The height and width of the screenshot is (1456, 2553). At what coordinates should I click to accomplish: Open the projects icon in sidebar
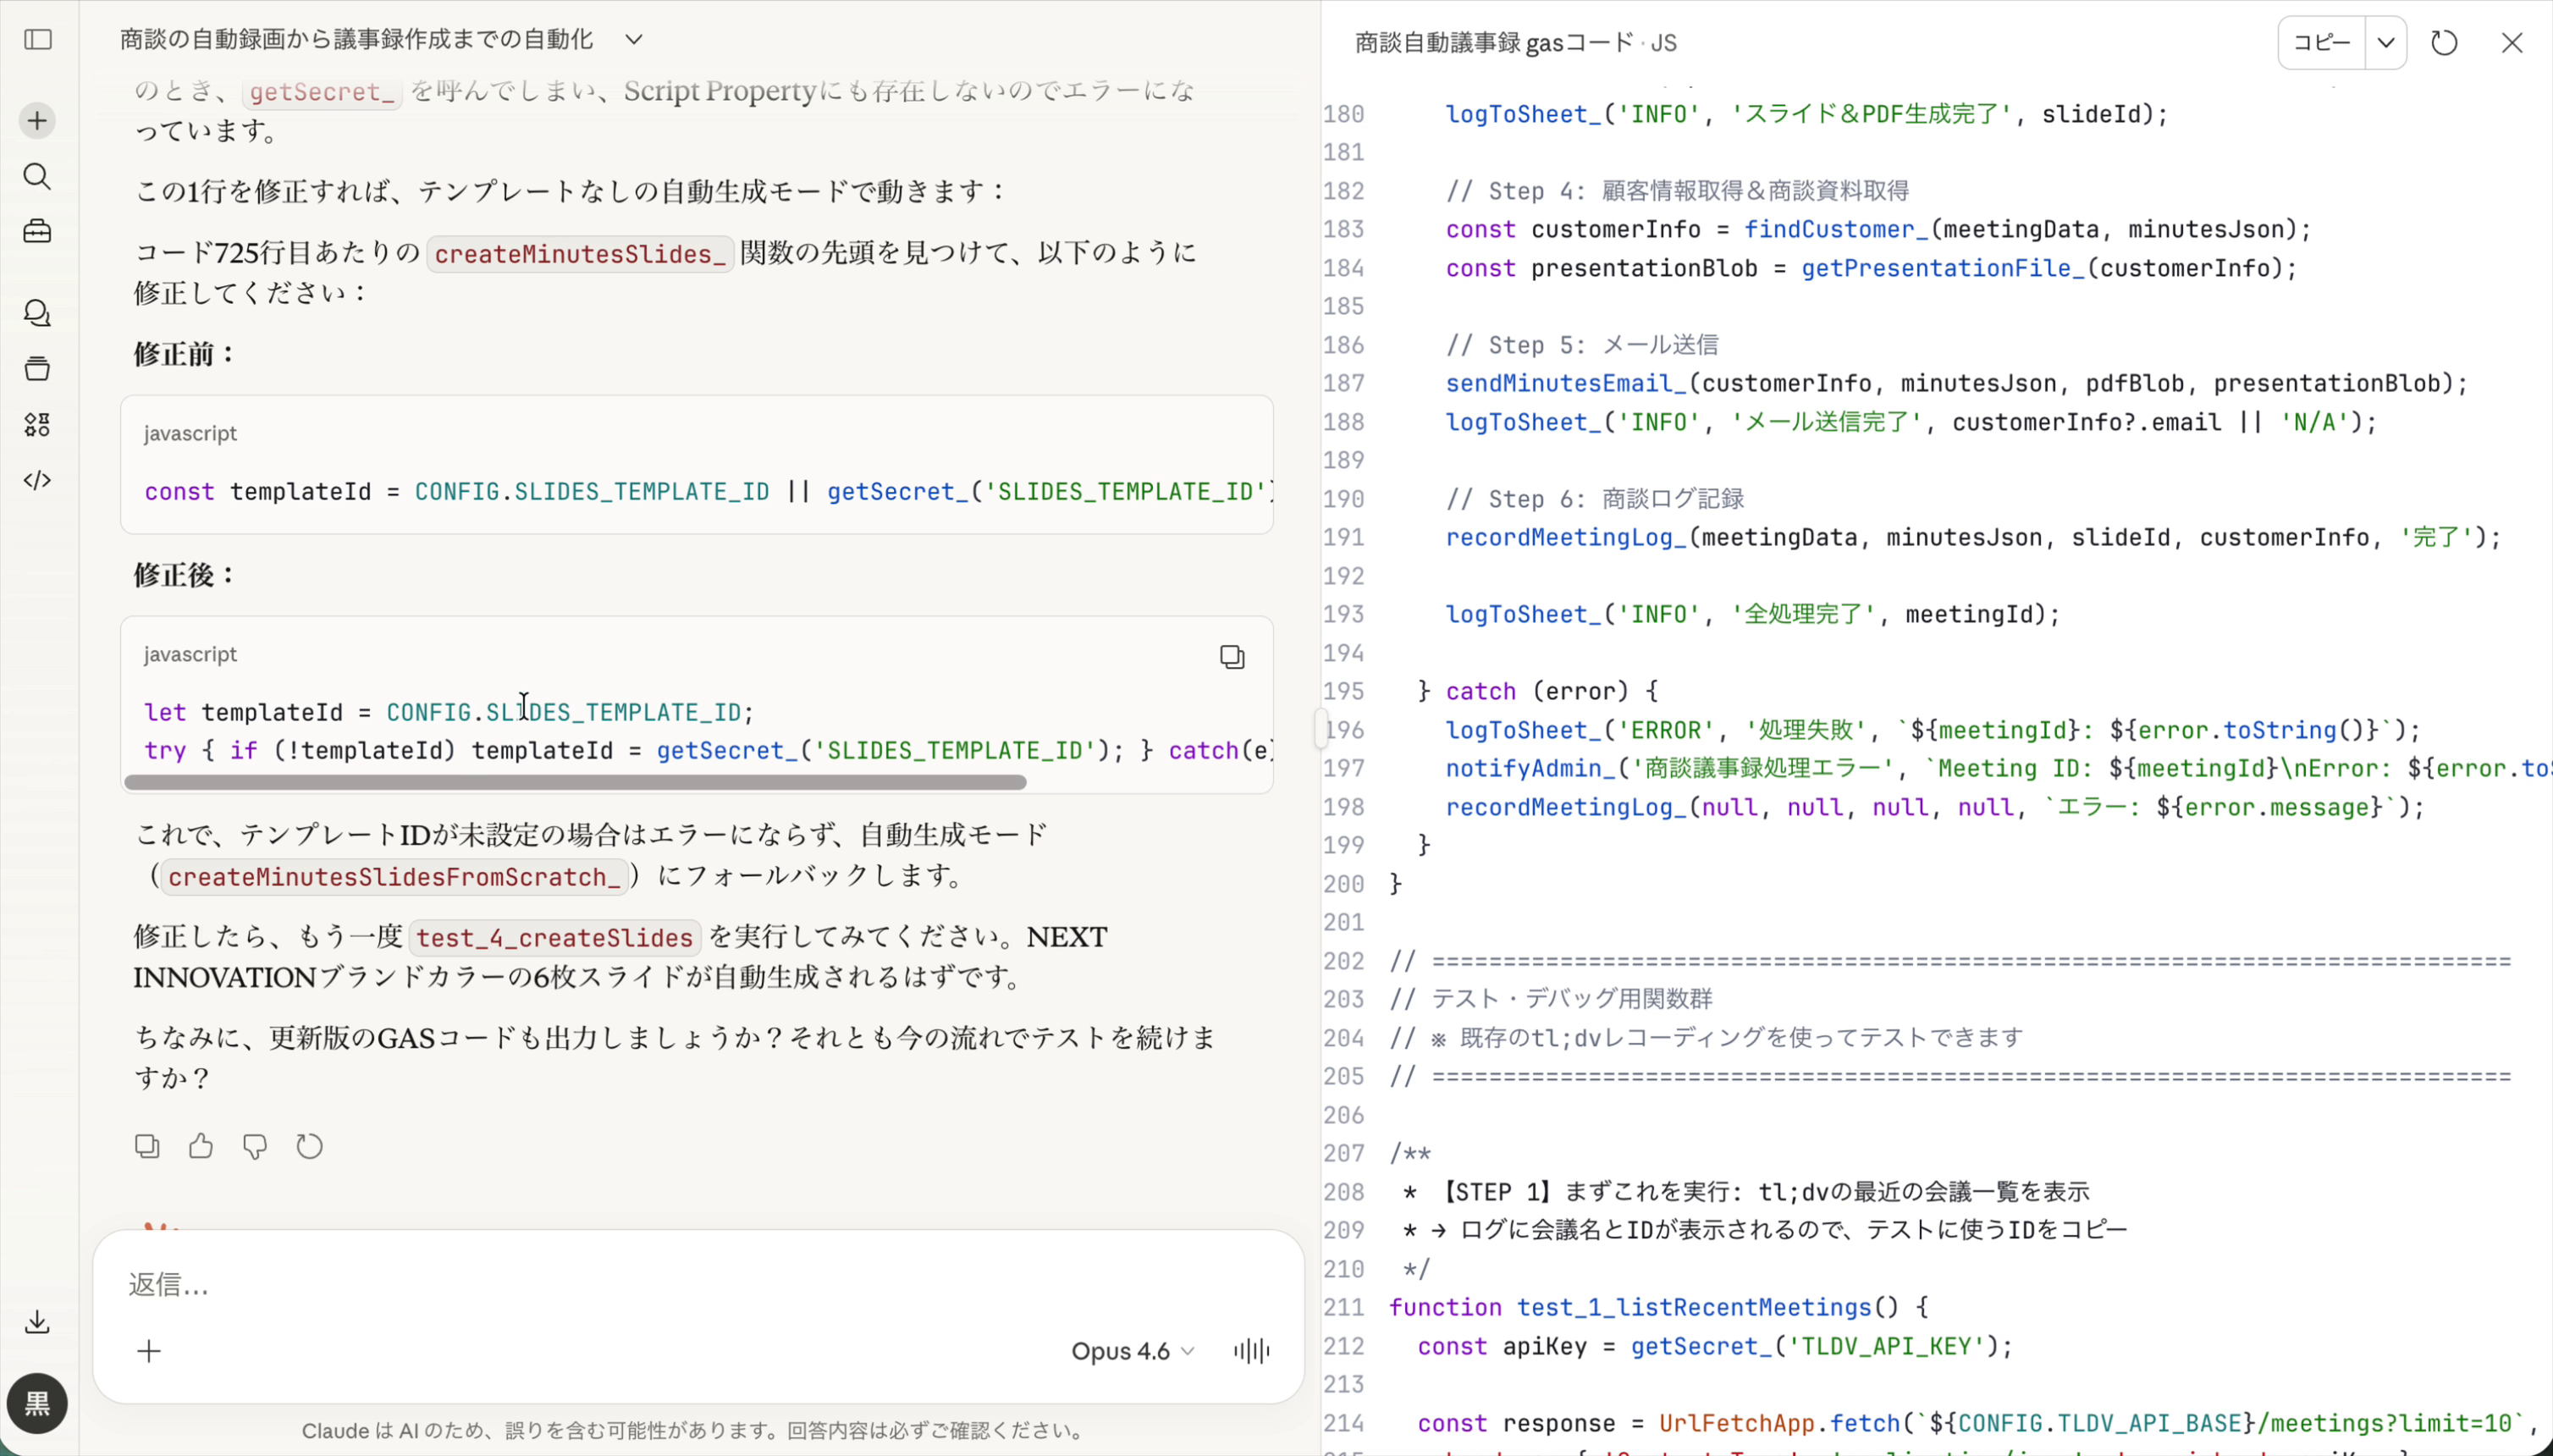click(x=38, y=369)
